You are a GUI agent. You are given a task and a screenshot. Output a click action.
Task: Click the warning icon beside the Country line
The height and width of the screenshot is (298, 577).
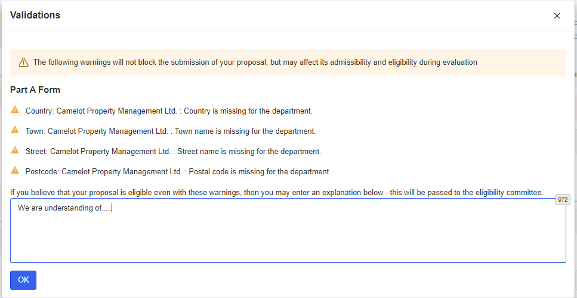click(x=16, y=110)
